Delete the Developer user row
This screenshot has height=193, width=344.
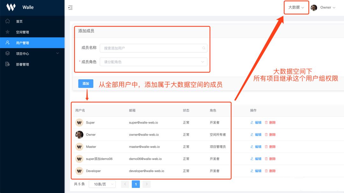(x=270, y=171)
